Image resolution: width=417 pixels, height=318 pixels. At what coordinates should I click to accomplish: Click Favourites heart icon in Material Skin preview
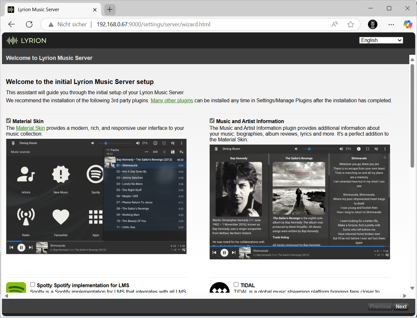[x=61, y=217]
